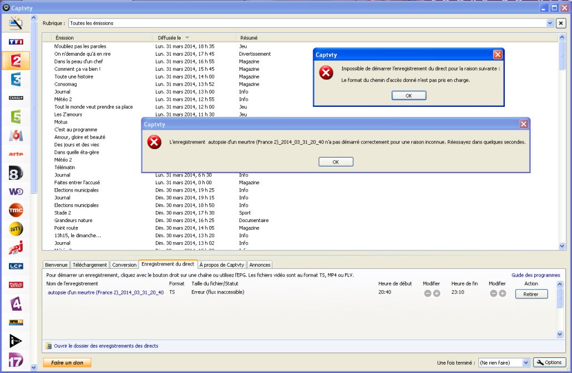Open the LCP channel
The height and width of the screenshot is (373, 572).
[x=16, y=266]
